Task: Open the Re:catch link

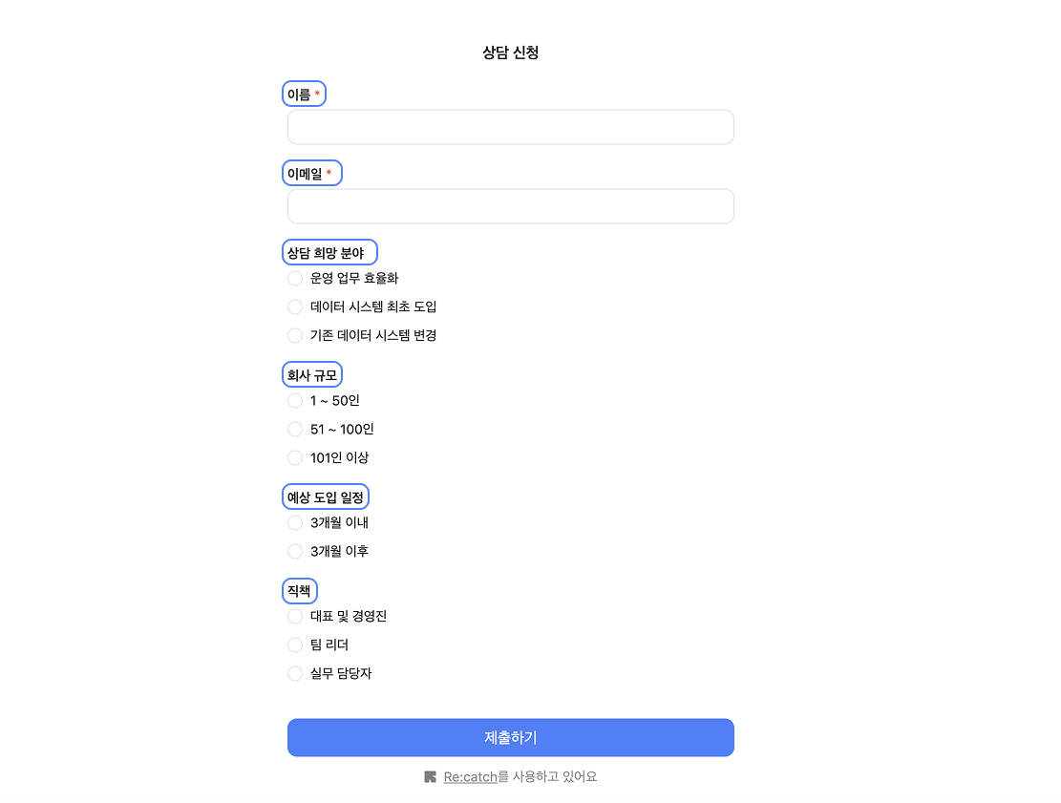Action: tap(470, 777)
